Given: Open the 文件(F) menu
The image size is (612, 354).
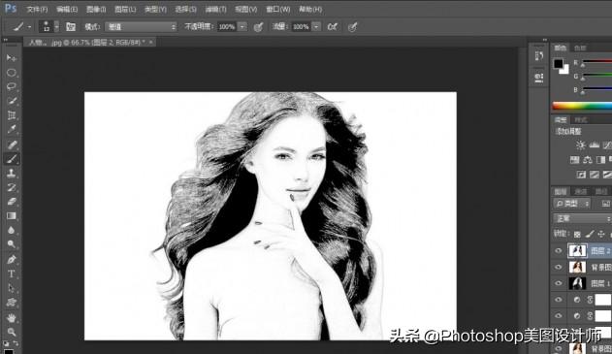Looking at the screenshot, I should click(x=37, y=9).
